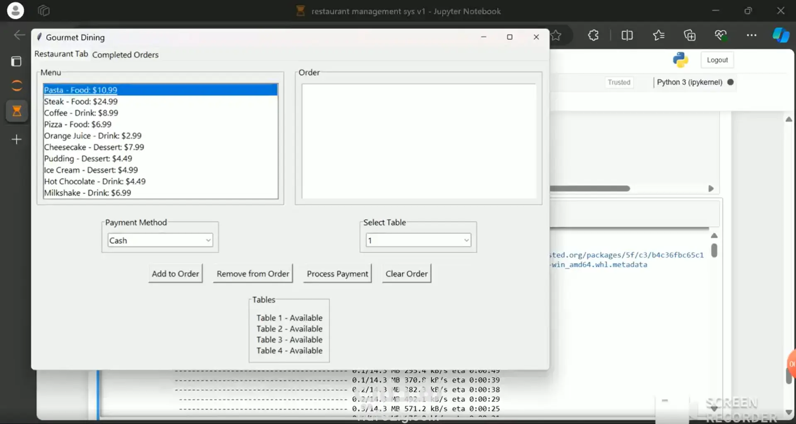Click the horizontal scrollbar thumb in Jupyter cell

click(x=590, y=189)
